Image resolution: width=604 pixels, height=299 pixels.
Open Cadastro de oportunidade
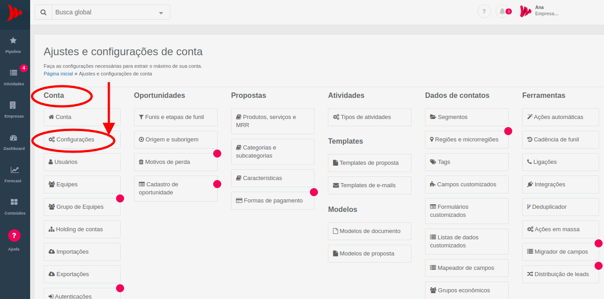pos(176,189)
